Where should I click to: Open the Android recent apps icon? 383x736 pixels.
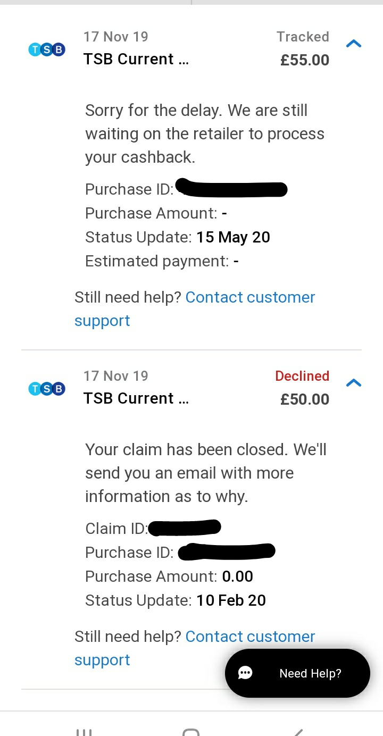point(84,732)
